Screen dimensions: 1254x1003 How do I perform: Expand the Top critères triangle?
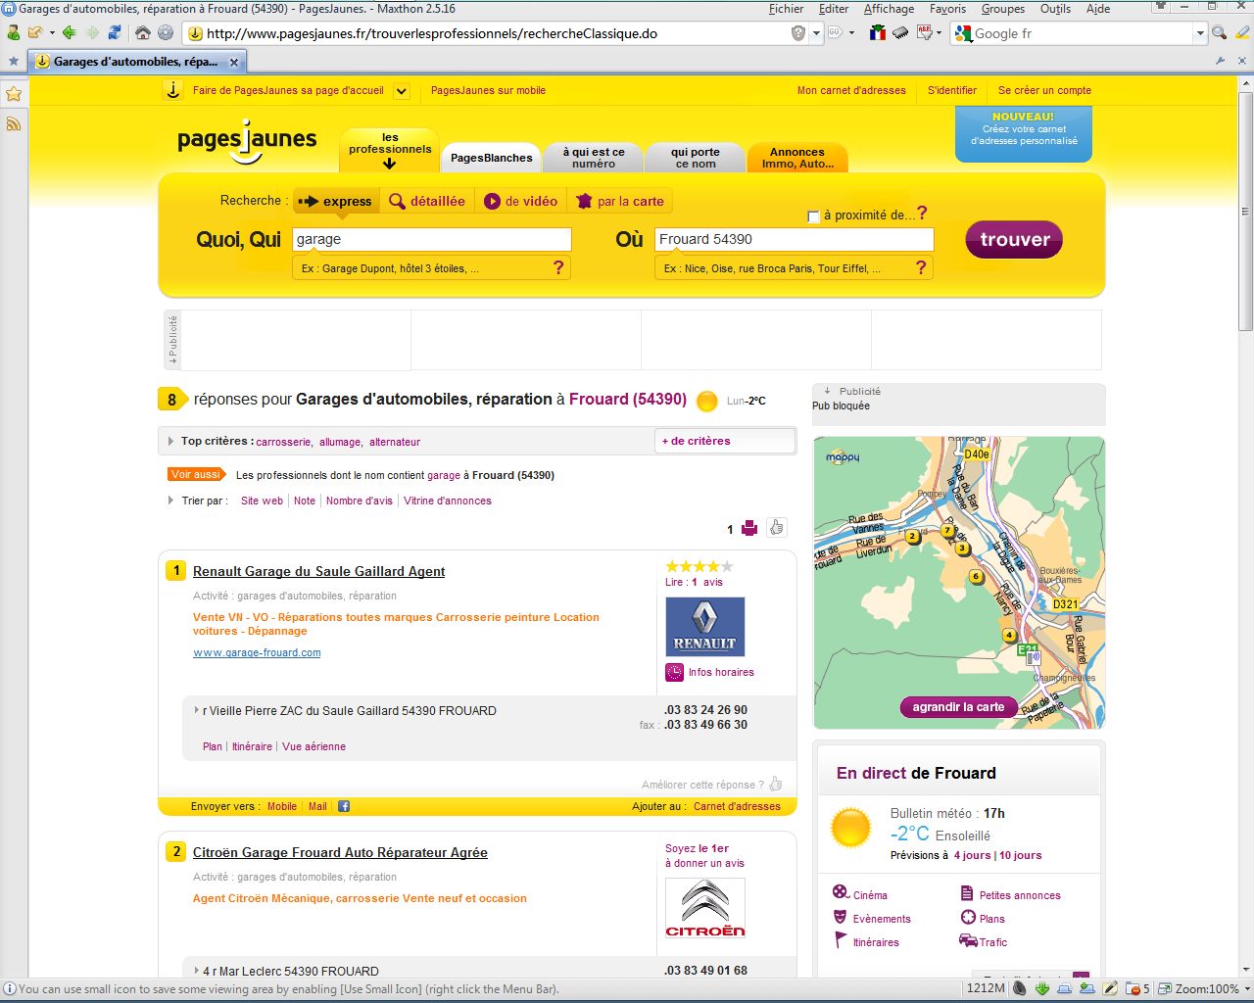170,442
